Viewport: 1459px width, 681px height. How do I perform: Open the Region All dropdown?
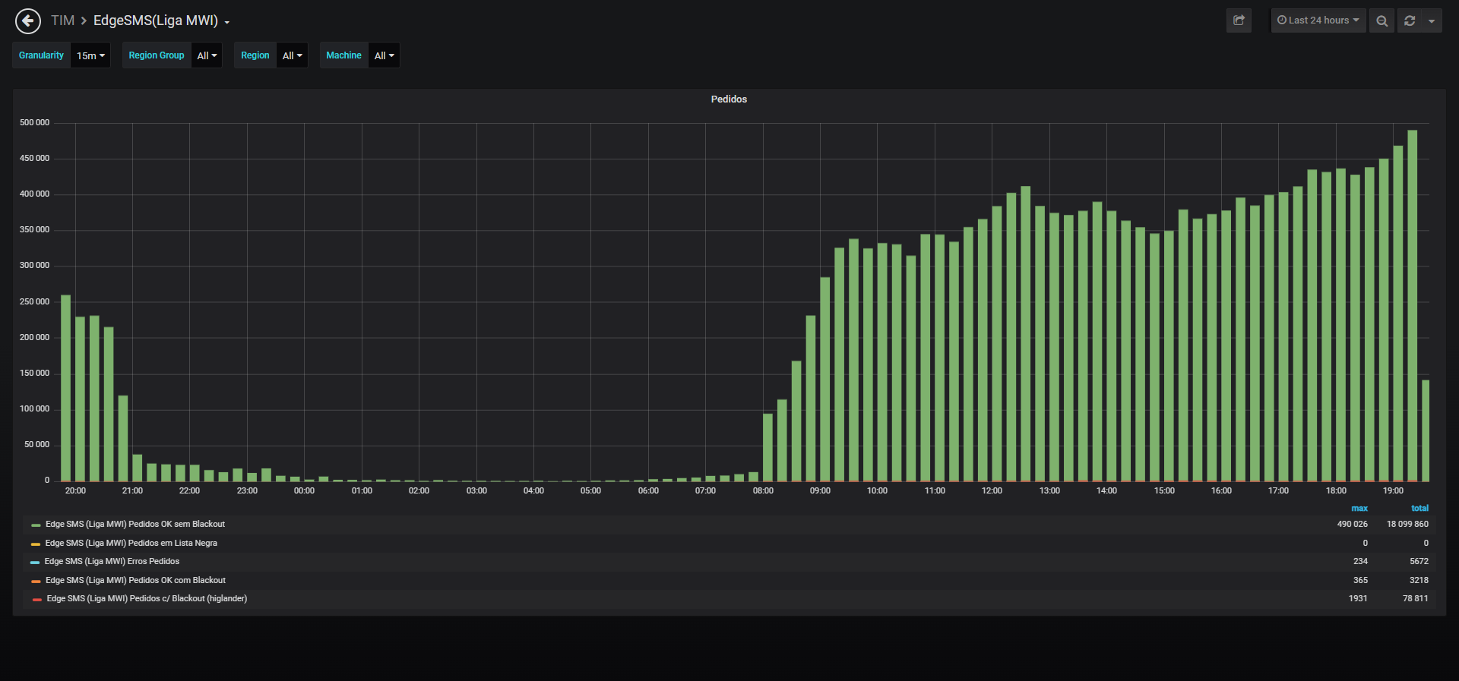click(292, 55)
